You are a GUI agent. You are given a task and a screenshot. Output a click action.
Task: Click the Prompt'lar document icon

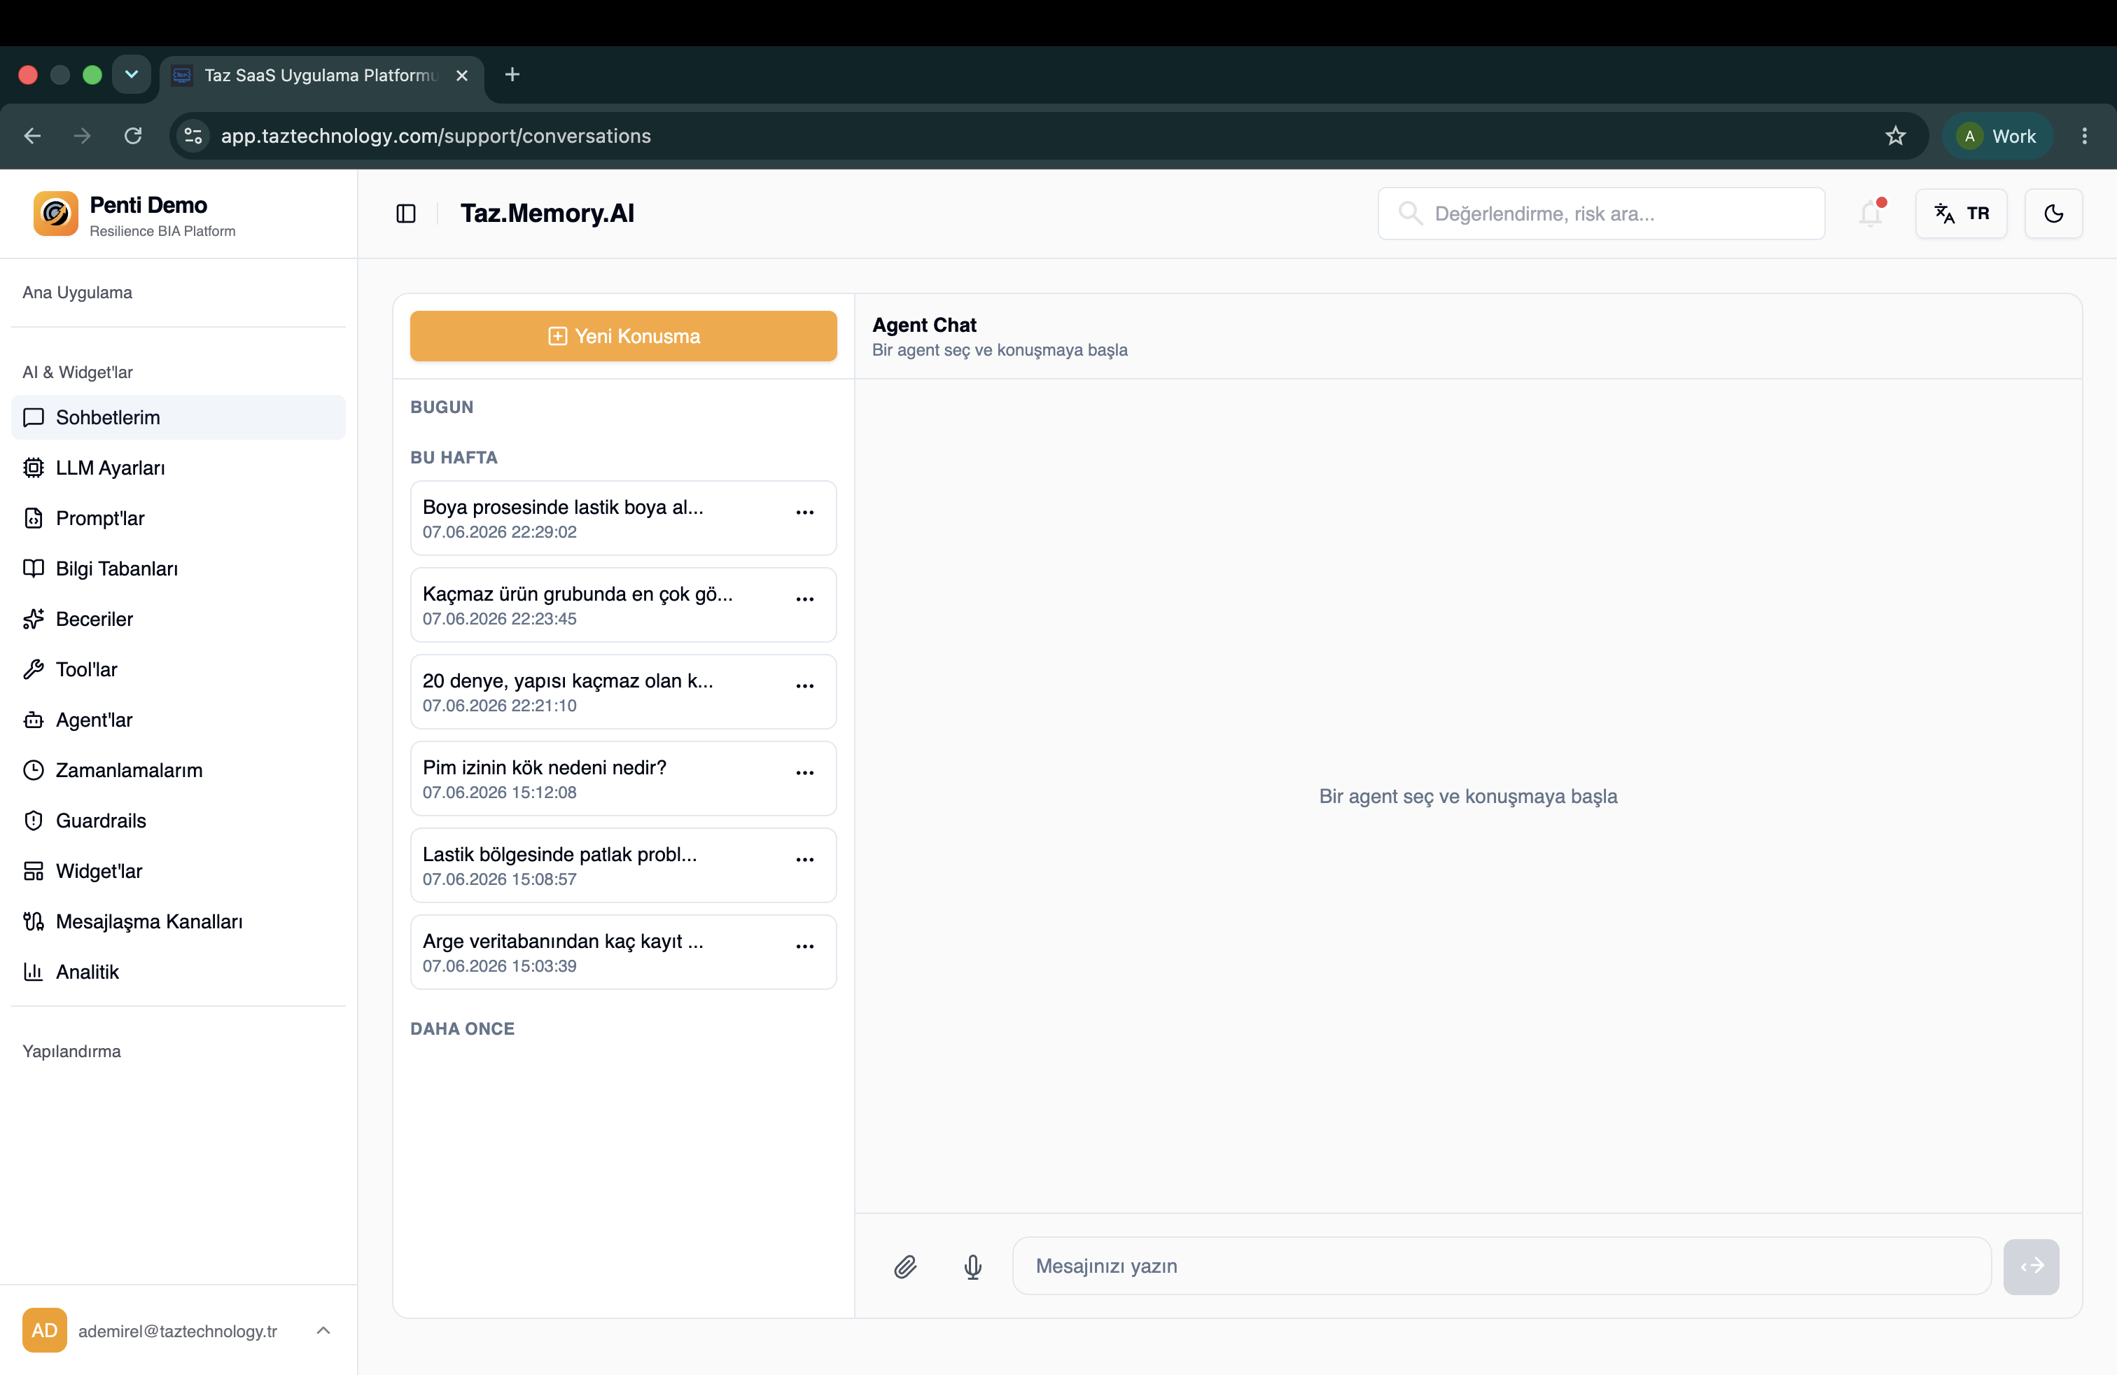click(x=34, y=519)
